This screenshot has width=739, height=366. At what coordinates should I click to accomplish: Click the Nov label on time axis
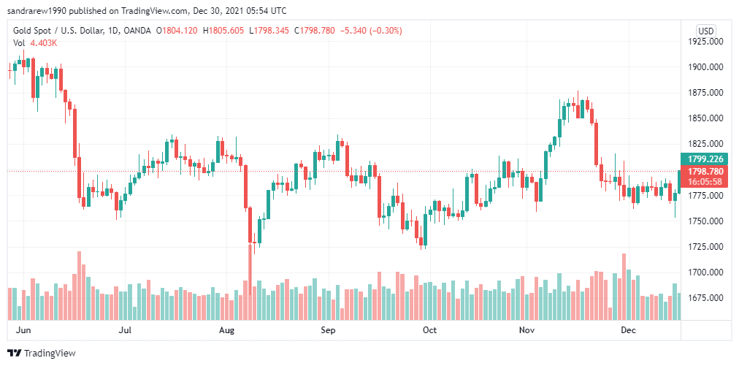(527, 330)
